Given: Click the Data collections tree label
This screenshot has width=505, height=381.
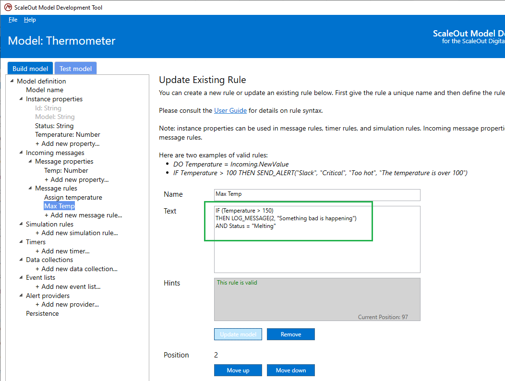Looking at the screenshot, I should (x=49, y=260).
